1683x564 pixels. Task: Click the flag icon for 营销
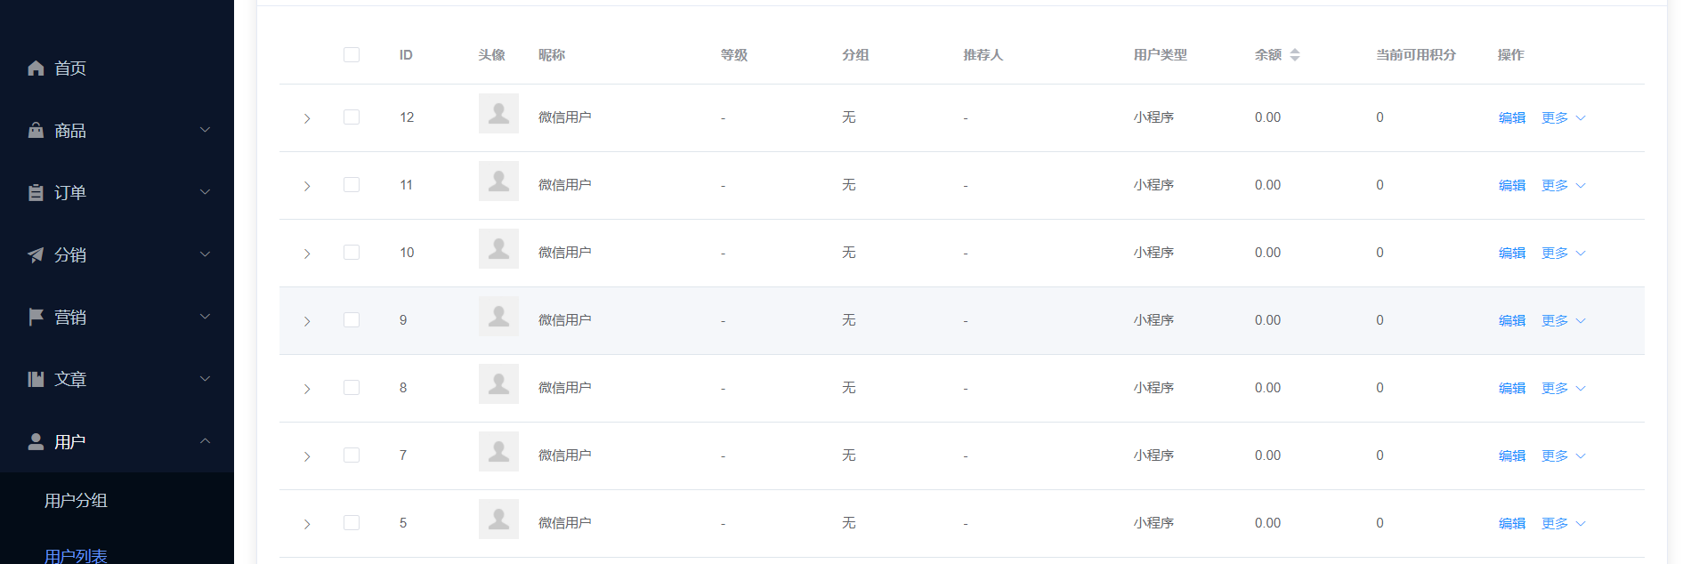36,317
